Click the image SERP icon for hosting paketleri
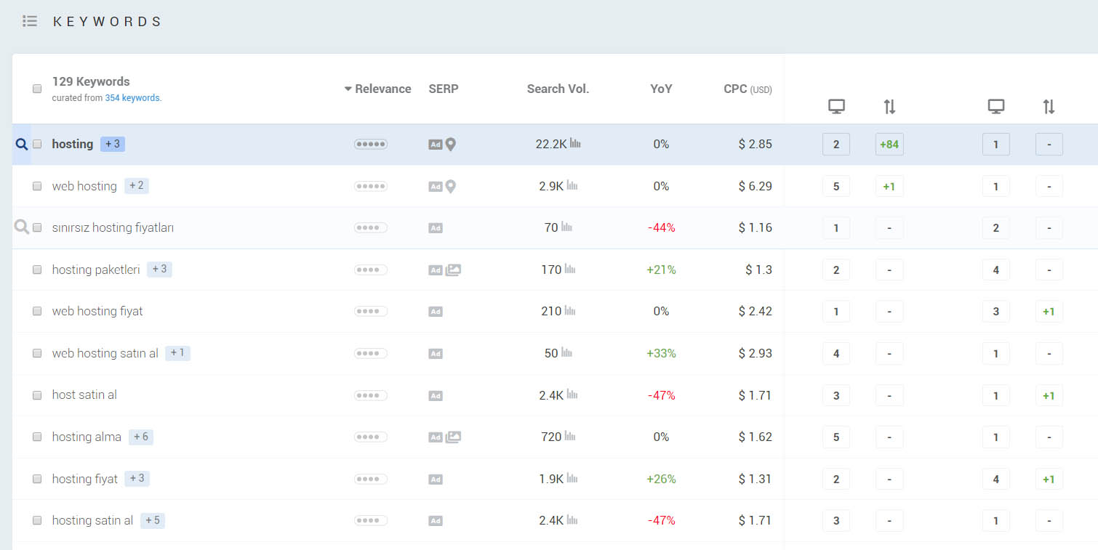Image resolution: width=1098 pixels, height=550 pixels. (x=453, y=270)
